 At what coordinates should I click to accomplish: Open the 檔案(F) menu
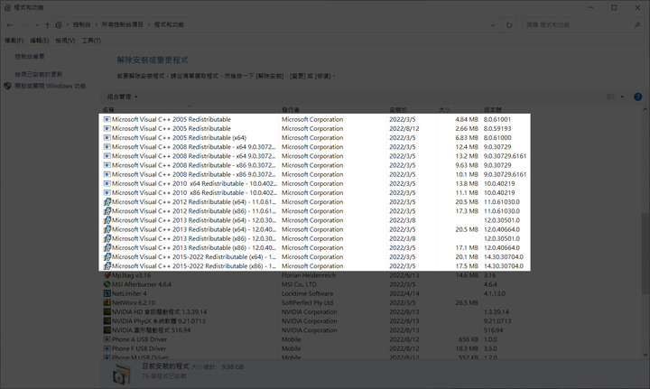tap(14, 41)
